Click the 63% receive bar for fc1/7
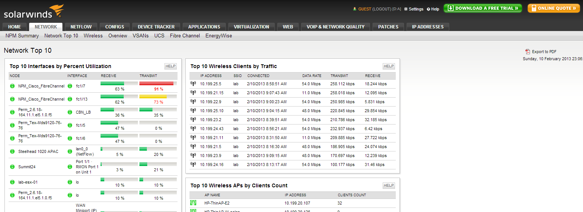Viewport: 583px width, 212px height. pyautogui.click(x=112, y=83)
